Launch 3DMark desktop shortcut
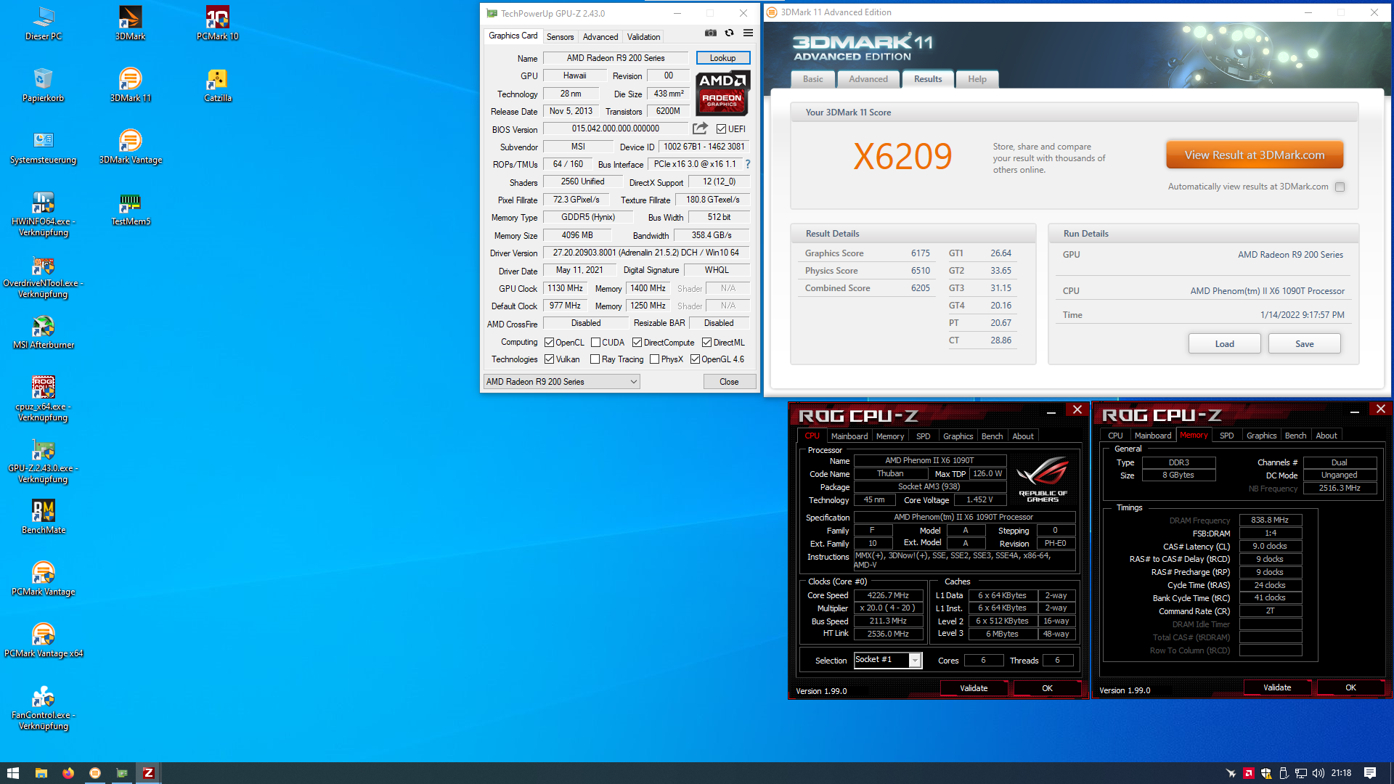The width and height of the screenshot is (1394, 784). point(131,23)
